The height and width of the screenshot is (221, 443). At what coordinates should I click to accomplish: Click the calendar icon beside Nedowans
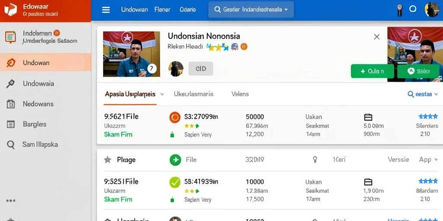click(x=10, y=104)
